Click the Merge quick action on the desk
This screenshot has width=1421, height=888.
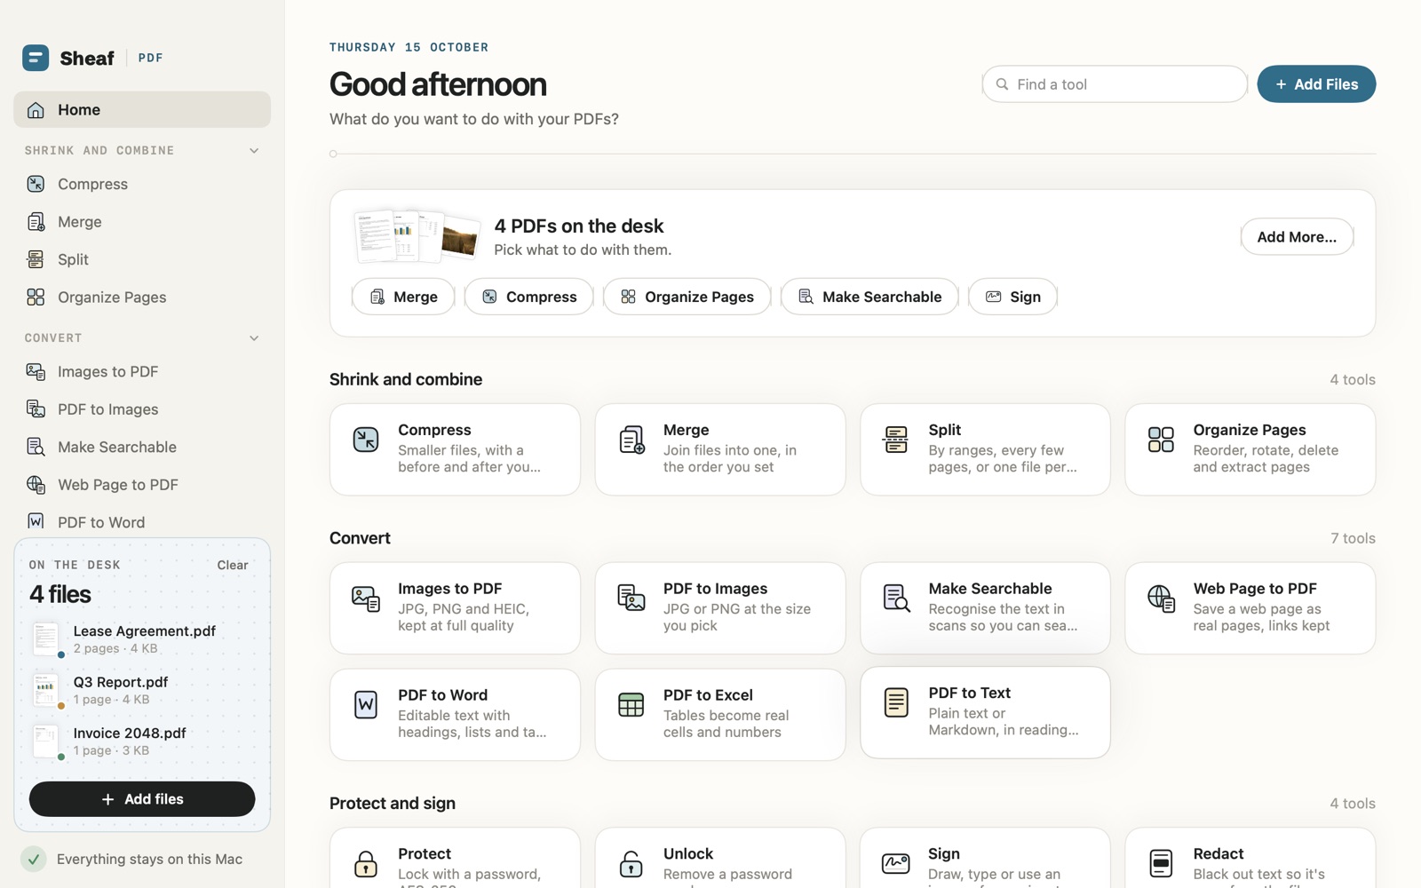pos(403,297)
